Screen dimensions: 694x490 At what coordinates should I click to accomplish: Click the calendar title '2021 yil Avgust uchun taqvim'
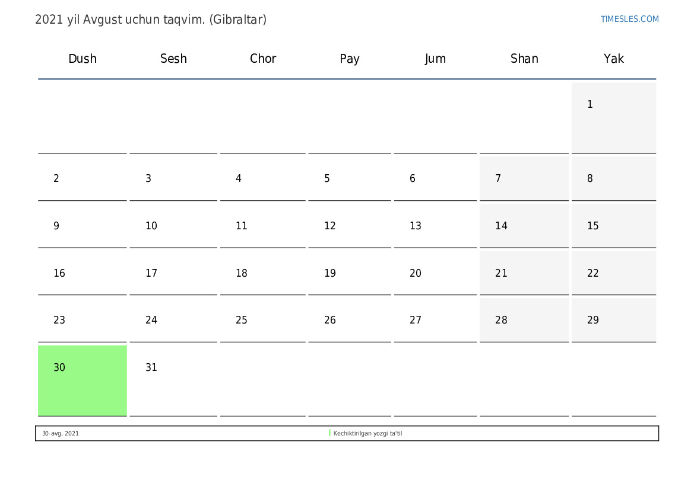pos(150,20)
